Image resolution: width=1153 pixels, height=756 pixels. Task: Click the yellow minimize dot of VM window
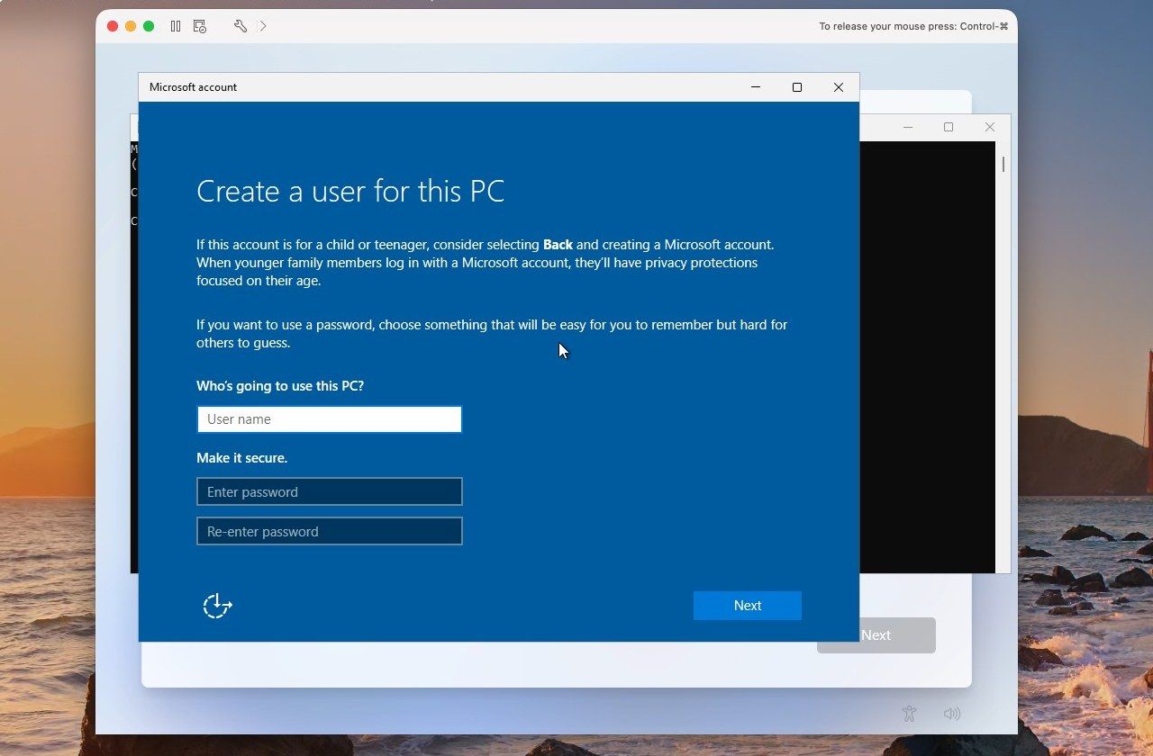[x=131, y=26]
